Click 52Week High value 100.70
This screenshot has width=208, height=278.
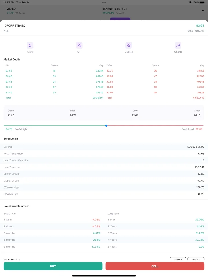tap(200, 187)
